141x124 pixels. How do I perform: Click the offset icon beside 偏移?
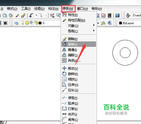[64, 55]
